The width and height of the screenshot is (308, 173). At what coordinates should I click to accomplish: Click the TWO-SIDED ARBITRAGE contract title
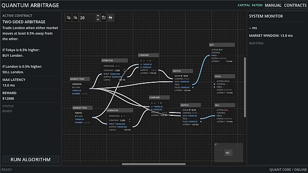point(24,22)
